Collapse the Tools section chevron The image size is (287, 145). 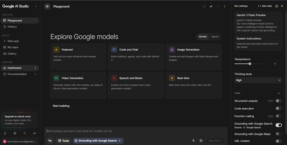(x=279, y=93)
